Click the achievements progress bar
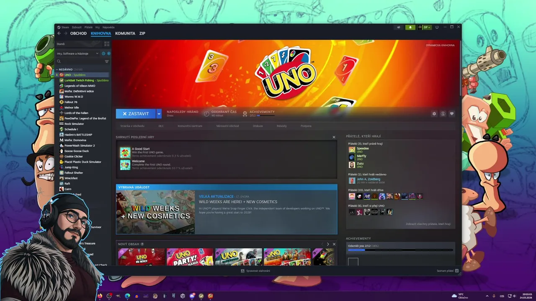This screenshot has height=301, width=536. click(x=400, y=250)
